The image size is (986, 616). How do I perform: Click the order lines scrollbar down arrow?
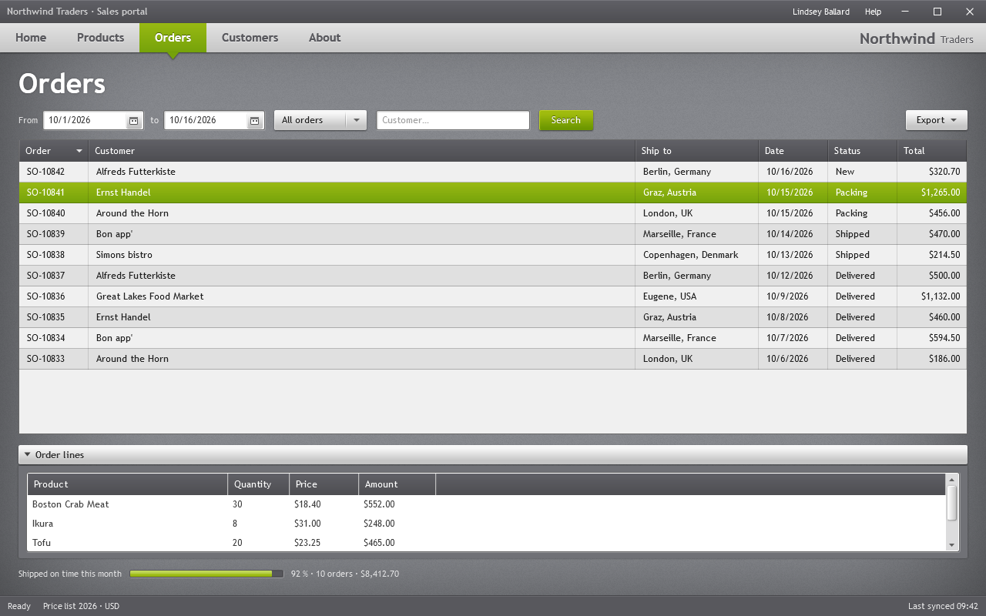tap(952, 545)
